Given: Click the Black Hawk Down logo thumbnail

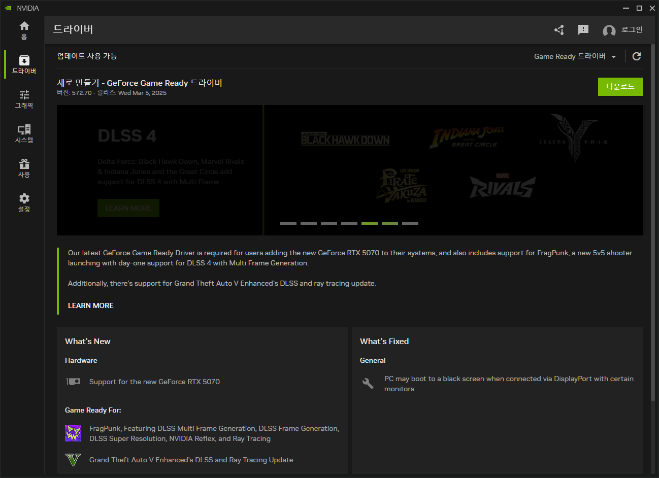Looking at the screenshot, I should pyautogui.click(x=345, y=139).
